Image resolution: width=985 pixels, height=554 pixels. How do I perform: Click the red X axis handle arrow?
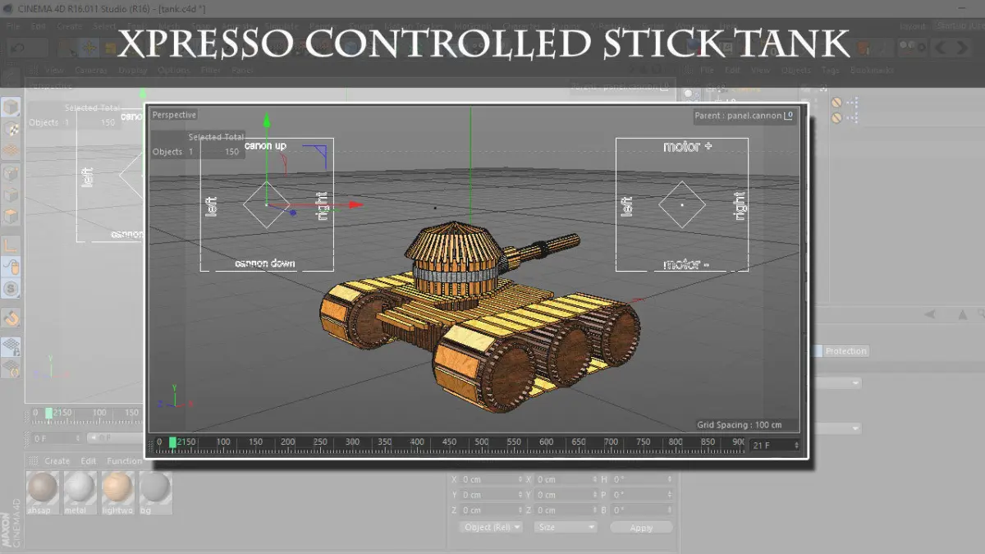tap(355, 205)
